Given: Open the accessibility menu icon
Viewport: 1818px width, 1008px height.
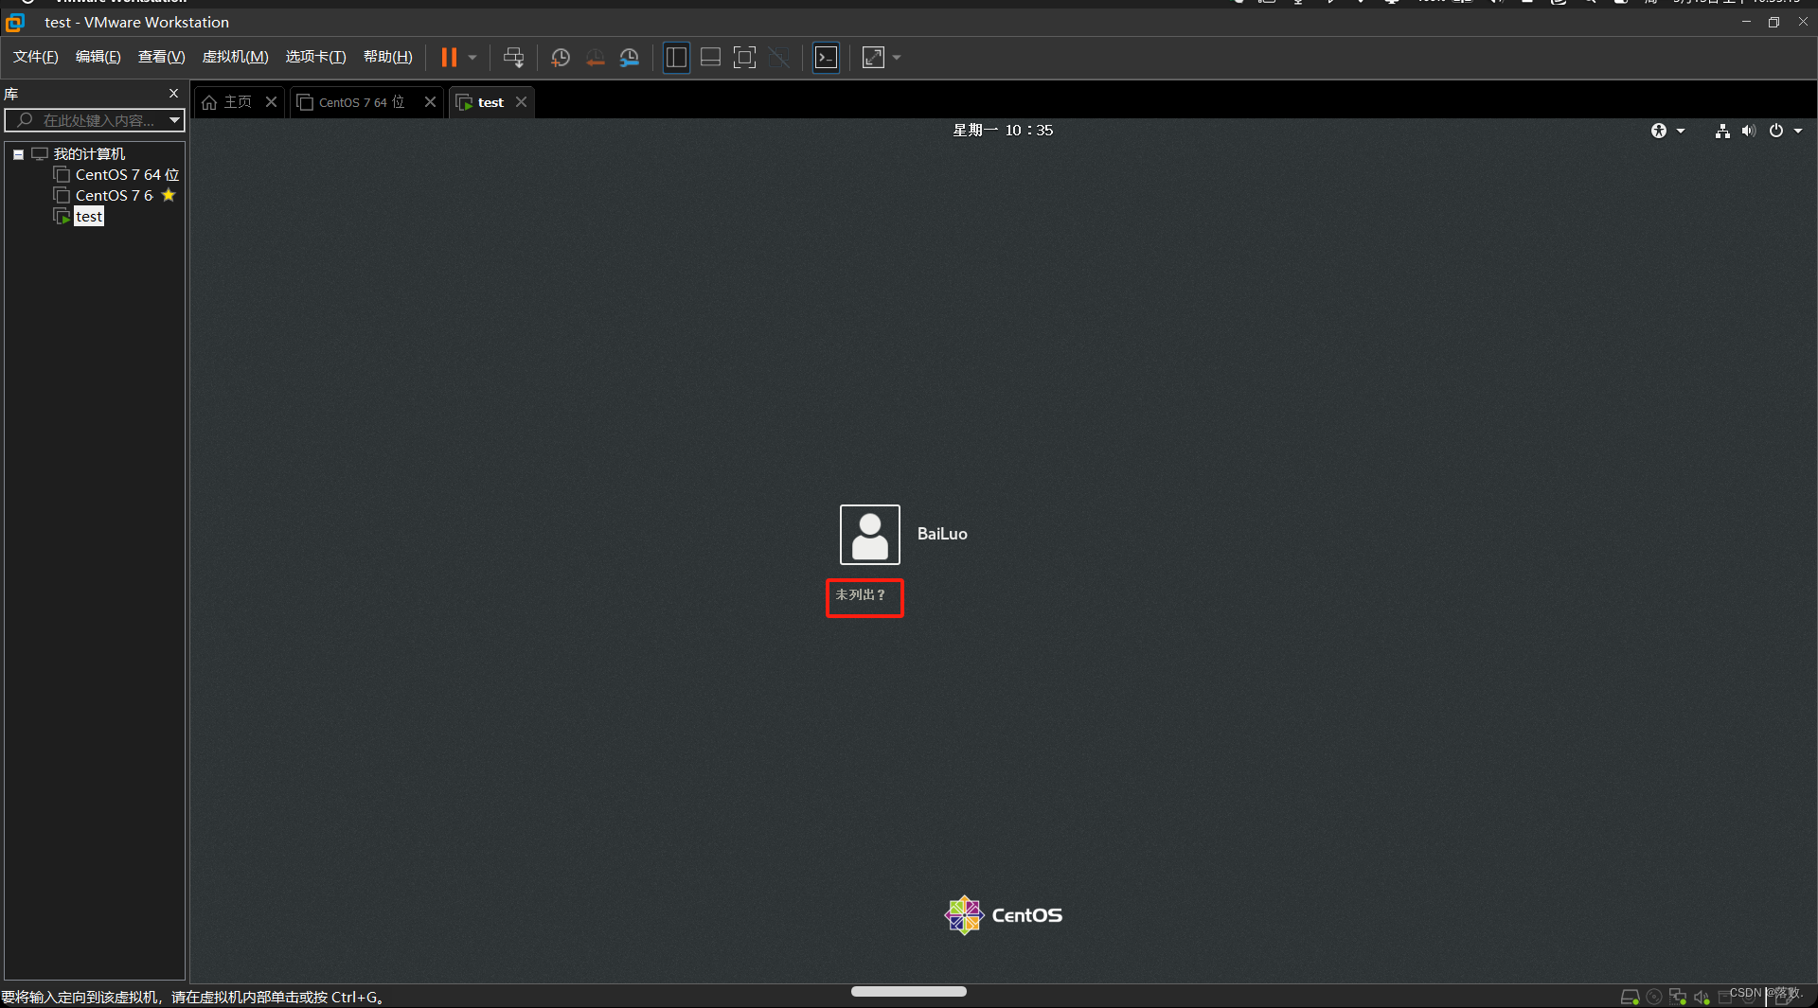Looking at the screenshot, I should [1659, 131].
